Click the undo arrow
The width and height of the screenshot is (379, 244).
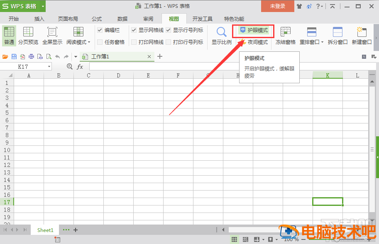(58, 57)
